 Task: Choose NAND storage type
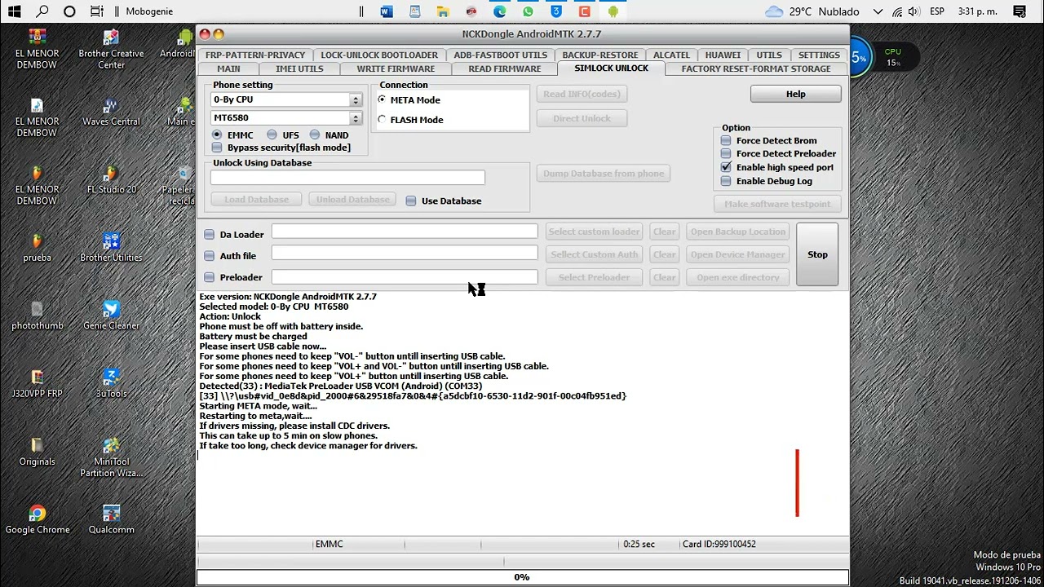[315, 135]
